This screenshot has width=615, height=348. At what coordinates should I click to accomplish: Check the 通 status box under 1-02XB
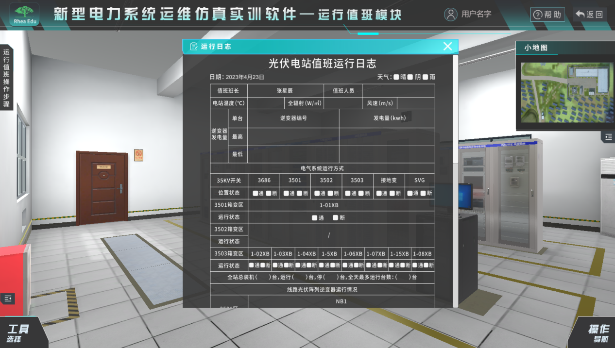point(251,265)
